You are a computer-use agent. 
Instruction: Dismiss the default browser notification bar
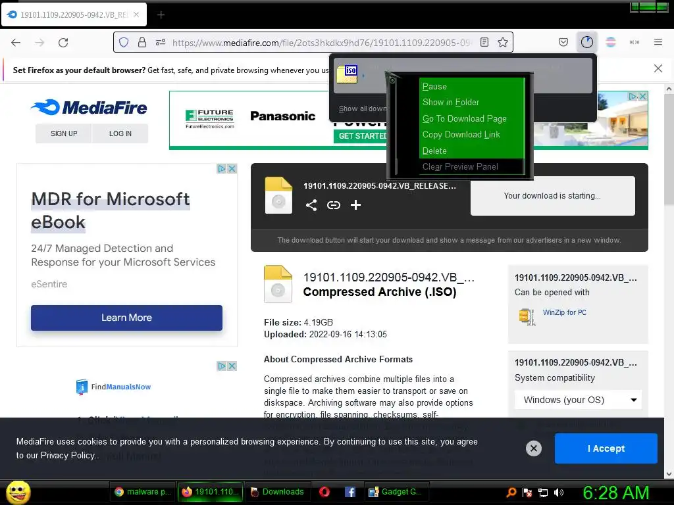click(x=658, y=68)
